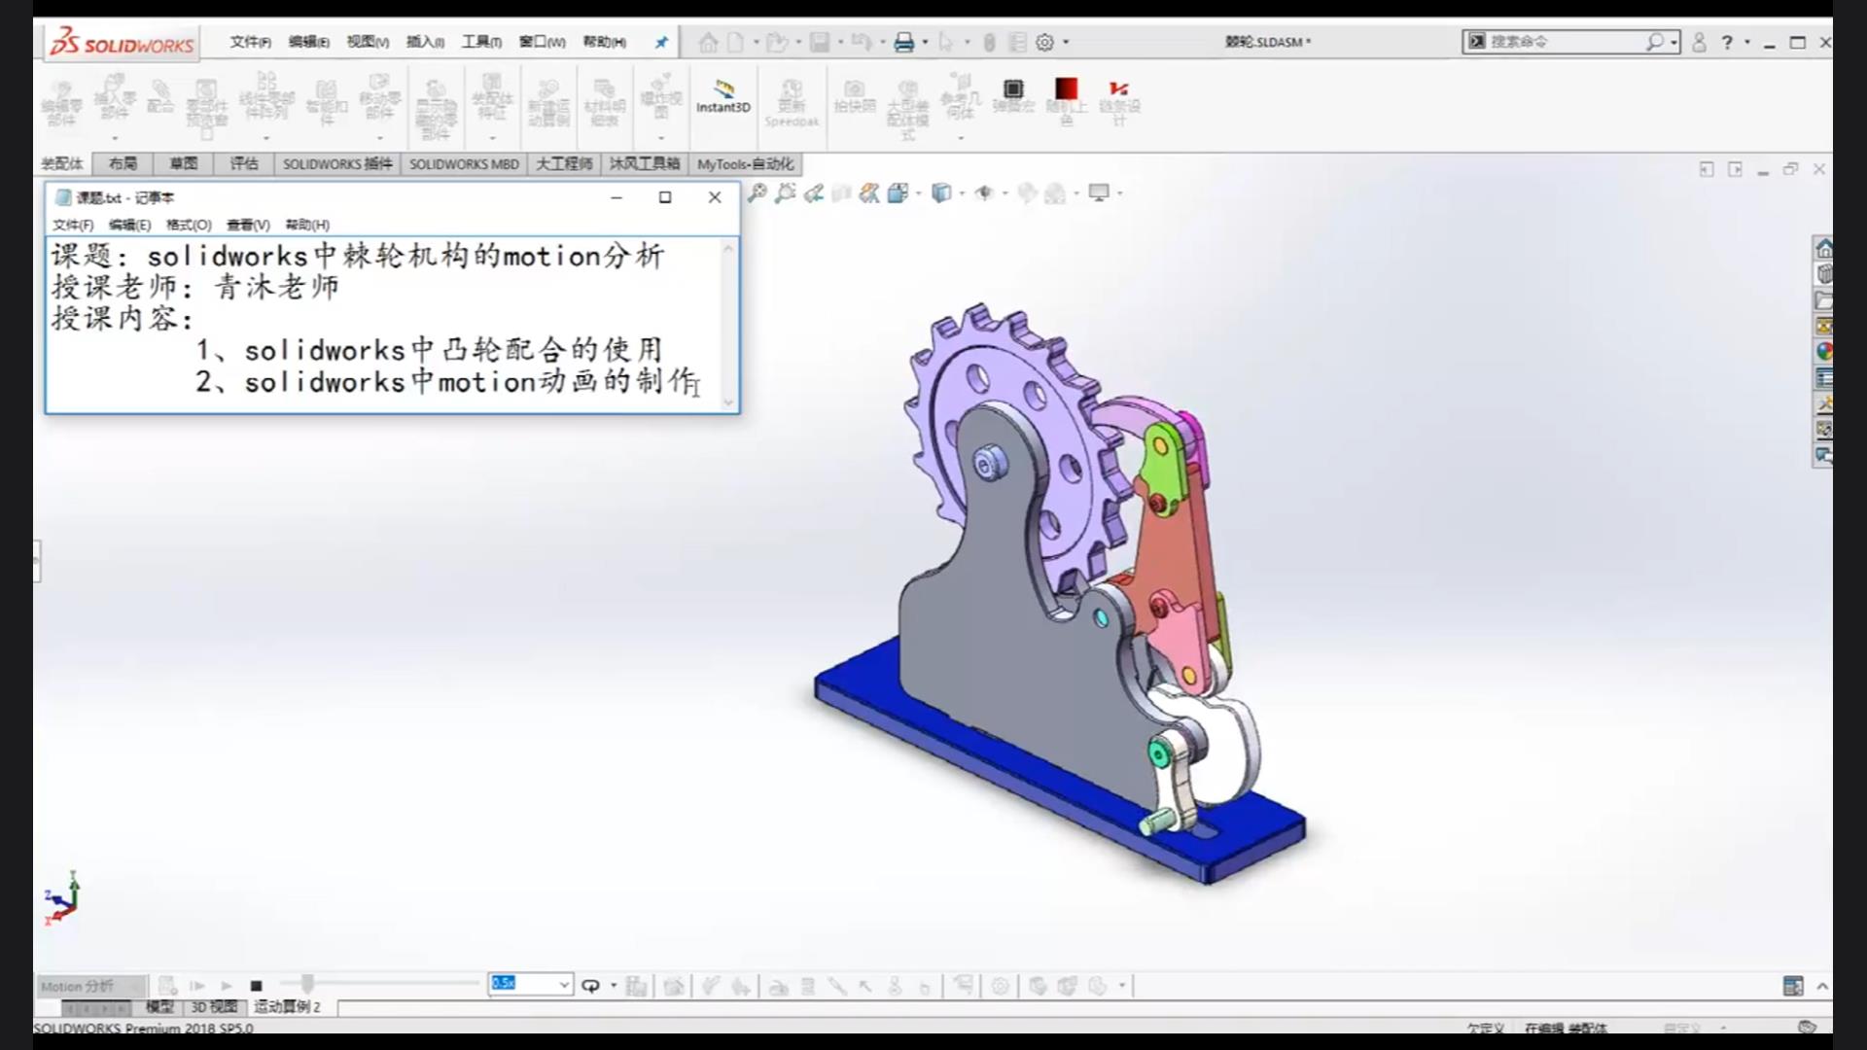This screenshot has height=1050, width=1867.
Task: Expand the View Settings monitor dropdown arrow
Action: (x=1120, y=193)
